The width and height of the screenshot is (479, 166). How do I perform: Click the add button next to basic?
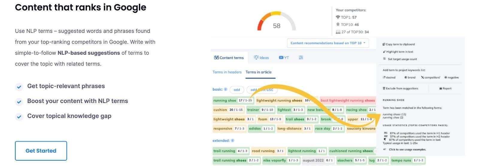237,90
